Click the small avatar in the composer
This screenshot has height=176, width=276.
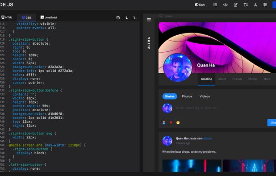coord(167,108)
